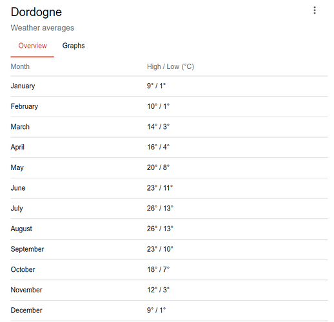The height and width of the screenshot is (322, 334).
Task: Select the September month label
Action: (x=27, y=249)
